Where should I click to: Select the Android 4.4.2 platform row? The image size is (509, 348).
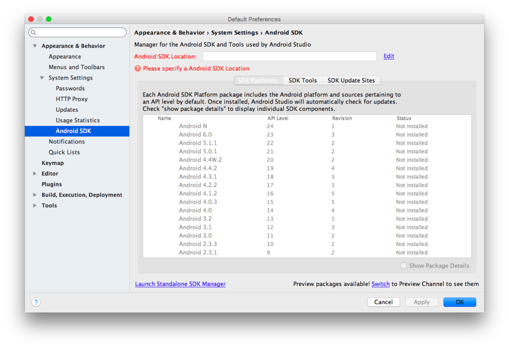pos(307,168)
